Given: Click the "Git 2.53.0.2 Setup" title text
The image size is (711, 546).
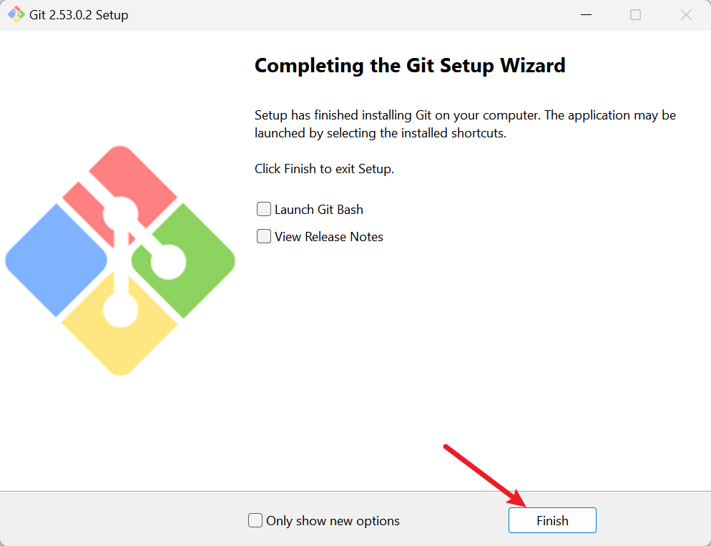Looking at the screenshot, I should coord(79,15).
